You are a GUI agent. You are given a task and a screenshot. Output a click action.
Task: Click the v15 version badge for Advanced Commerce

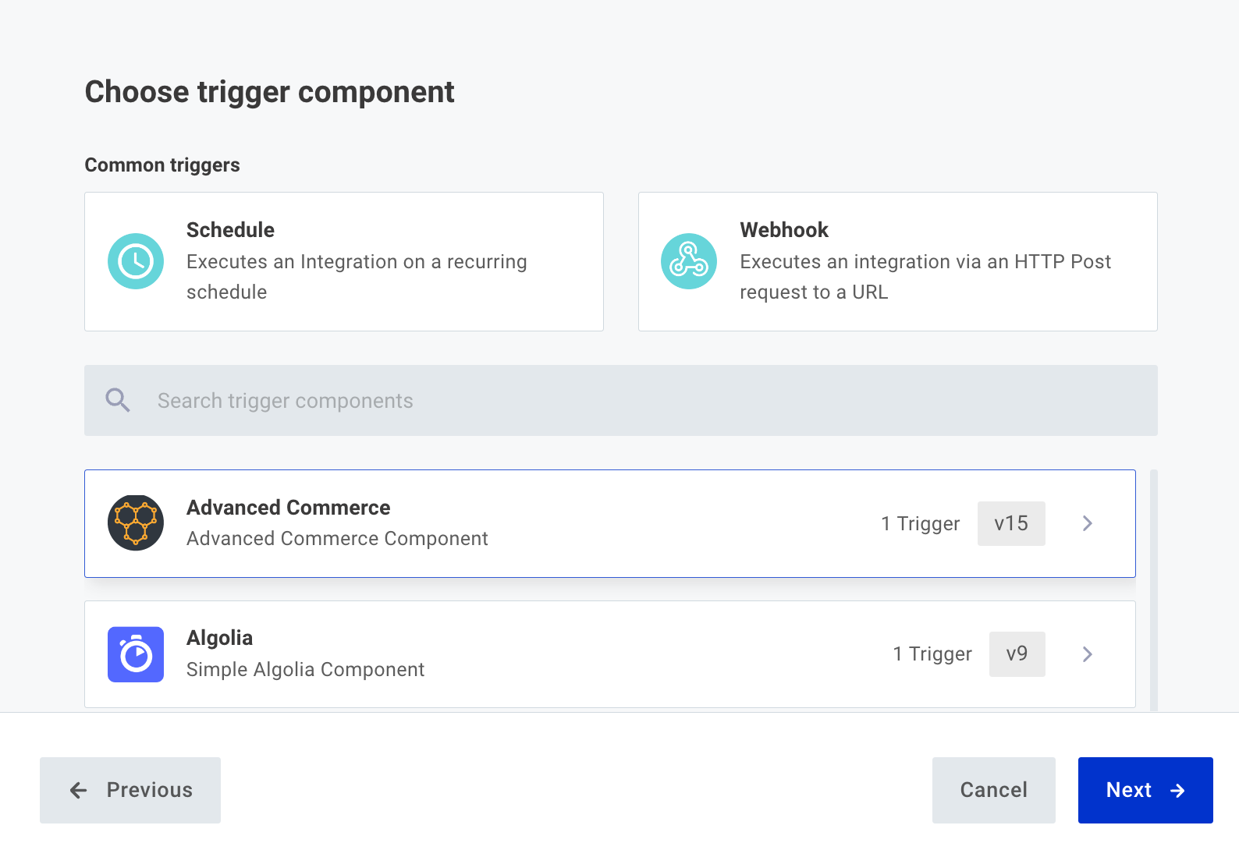(x=1011, y=523)
